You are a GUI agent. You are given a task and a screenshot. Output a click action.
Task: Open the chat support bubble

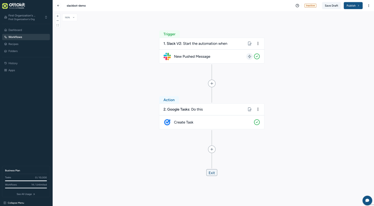(367, 200)
